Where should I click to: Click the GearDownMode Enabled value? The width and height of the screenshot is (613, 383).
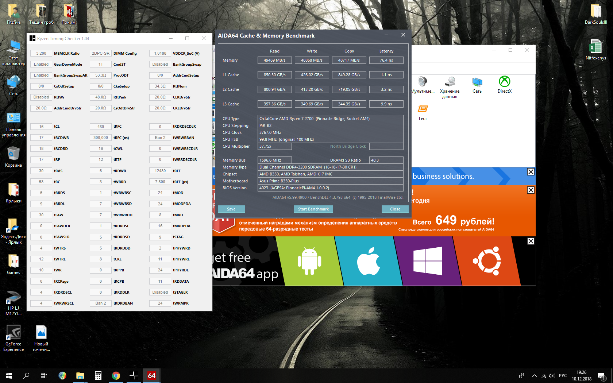[41, 64]
